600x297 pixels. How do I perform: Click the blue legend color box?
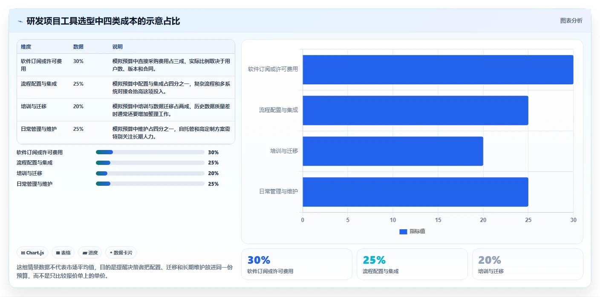403,231
